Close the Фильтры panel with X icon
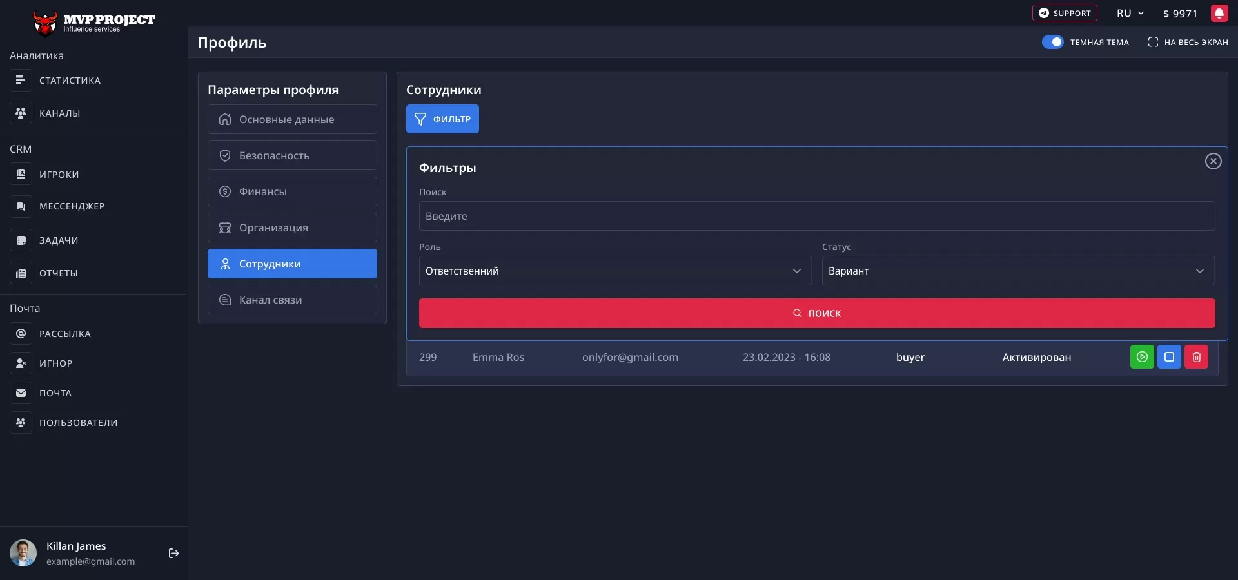Image resolution: width=1238 pixels, height=580 pixels. tap(1213, 161)
